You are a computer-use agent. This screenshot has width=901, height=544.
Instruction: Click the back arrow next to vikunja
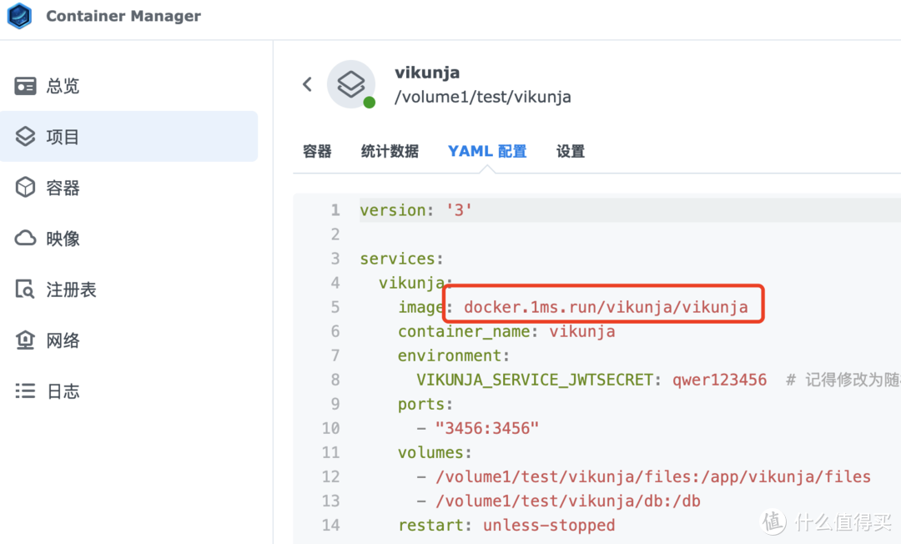307,83
